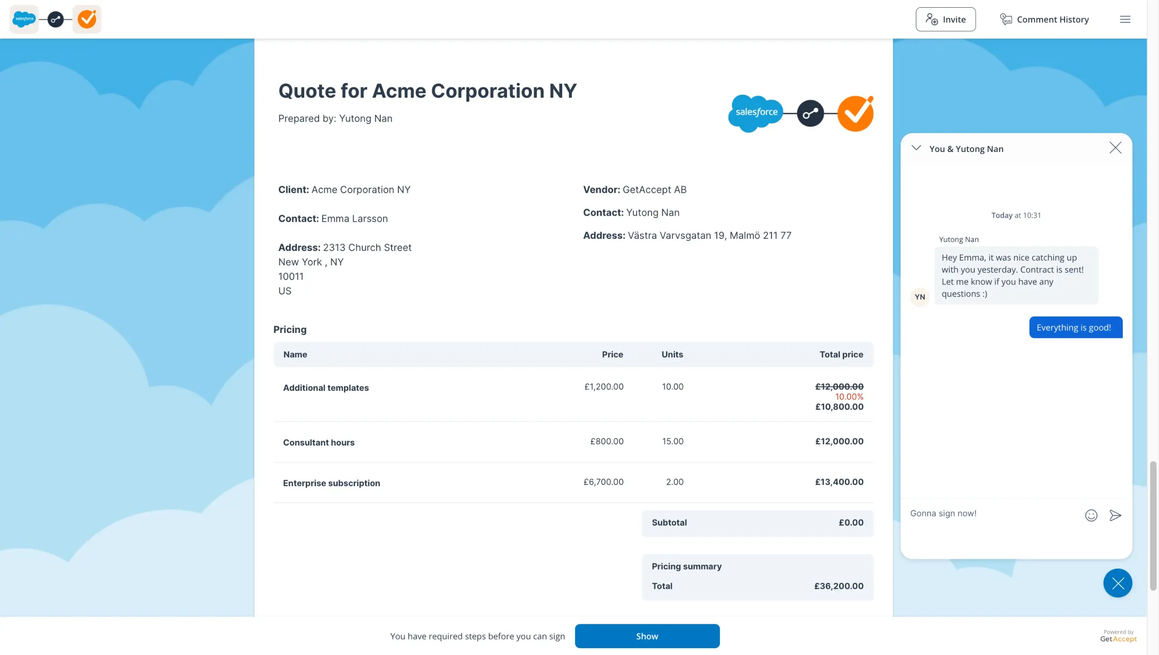This screenshot has height=655, width=1159.
Task: Click the blue round chat close button
Action: 1117,583
